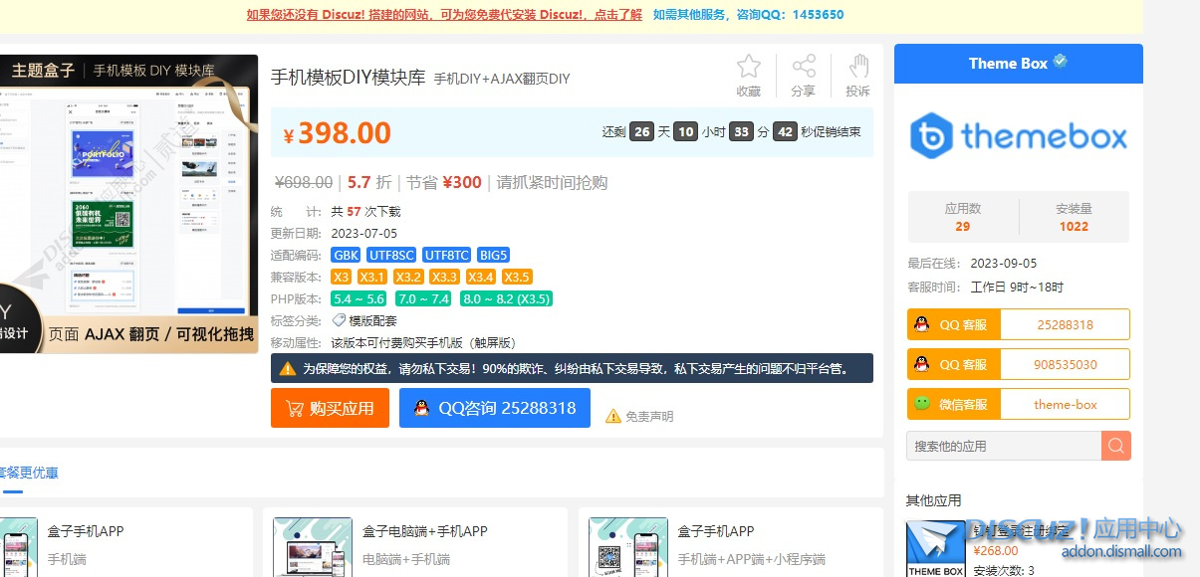Image resolution: width=1200 pixels, height=577 pixels.
Task: Contact QQ 客服 25288318
Action: [x=1019, y=324]
